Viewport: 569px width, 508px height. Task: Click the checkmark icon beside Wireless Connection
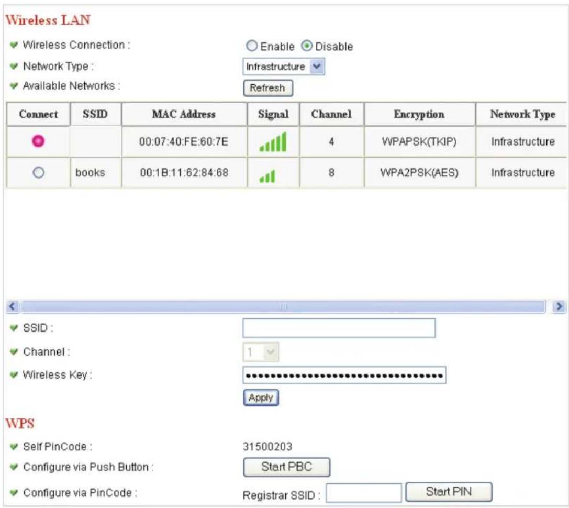click(14, 45)
